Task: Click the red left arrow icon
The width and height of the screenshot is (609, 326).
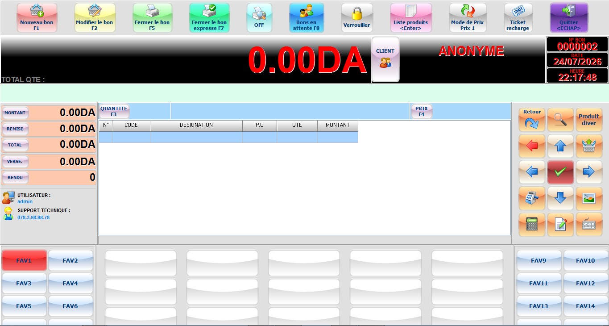Action: click(x=532, y=146)
